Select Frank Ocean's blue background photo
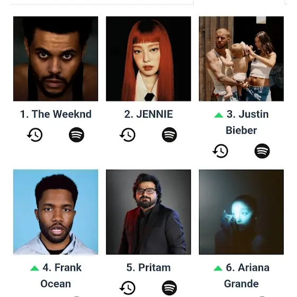297x297 pixels. (x=56, y=212)
